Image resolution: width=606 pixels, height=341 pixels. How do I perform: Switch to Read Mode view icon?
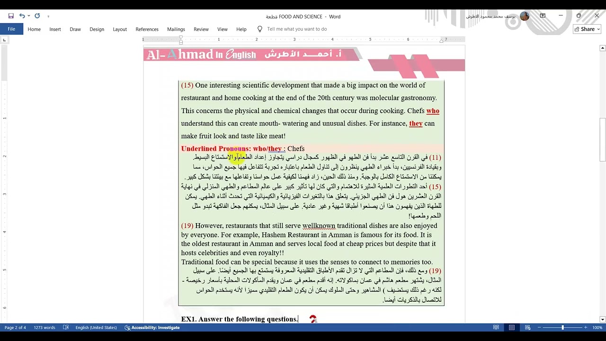tap(496, 327)
